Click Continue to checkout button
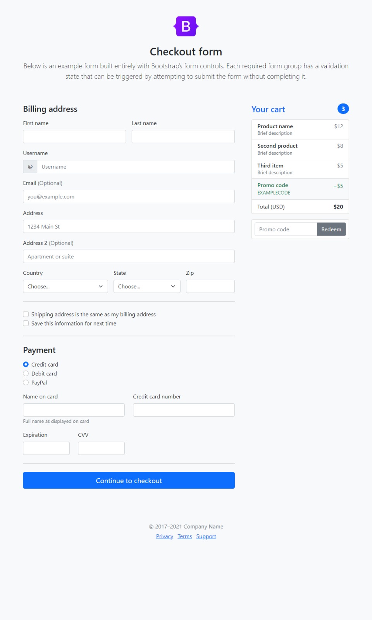Viewport: 372px width, 620px height. (x=129, y=480)
